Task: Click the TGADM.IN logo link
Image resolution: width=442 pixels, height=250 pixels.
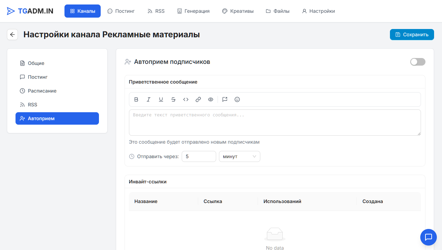Action: (30, 11)
